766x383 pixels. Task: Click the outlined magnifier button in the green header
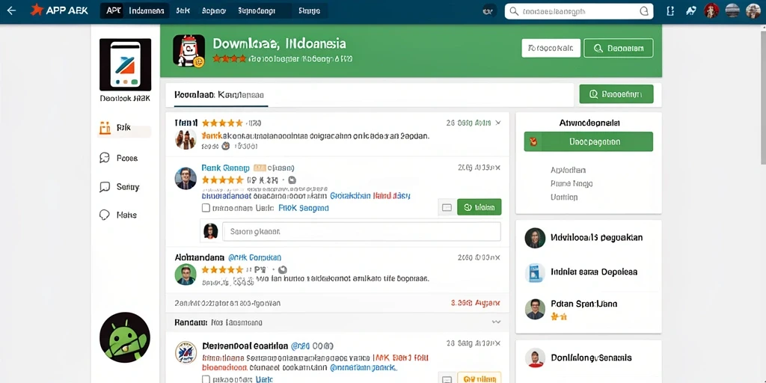(x=619, y=49)
